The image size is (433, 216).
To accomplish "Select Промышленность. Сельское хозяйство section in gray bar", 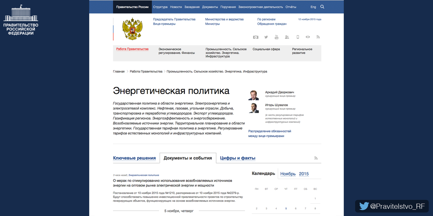I will [x=226, y=53].
